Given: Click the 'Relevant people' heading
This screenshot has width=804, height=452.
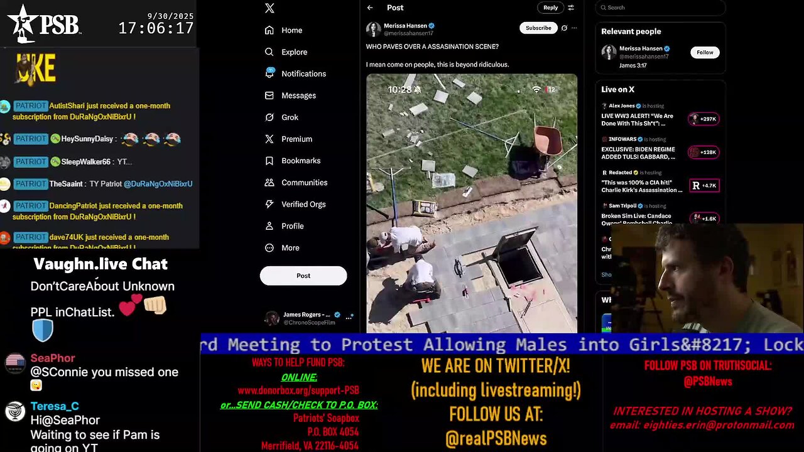Looking at the screenshot, I should [x=631, y=31].
